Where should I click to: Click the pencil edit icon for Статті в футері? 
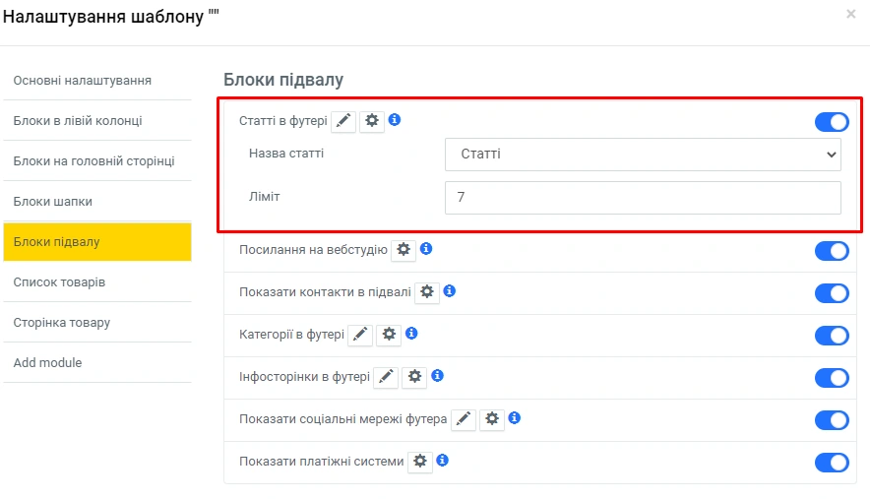342,121
